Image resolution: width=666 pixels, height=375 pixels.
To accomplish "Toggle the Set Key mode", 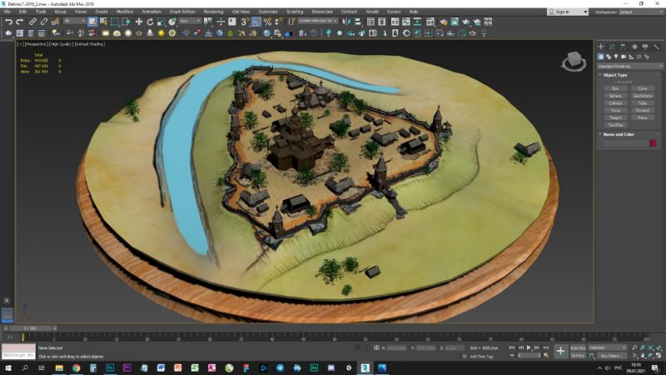I will pos(578,356).
